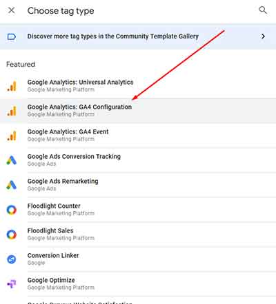Click the Featured section heading
The height and width of the screenshot is (304, 276).
21,64
